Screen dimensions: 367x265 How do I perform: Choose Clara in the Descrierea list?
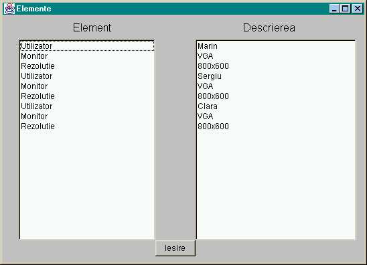276,106
